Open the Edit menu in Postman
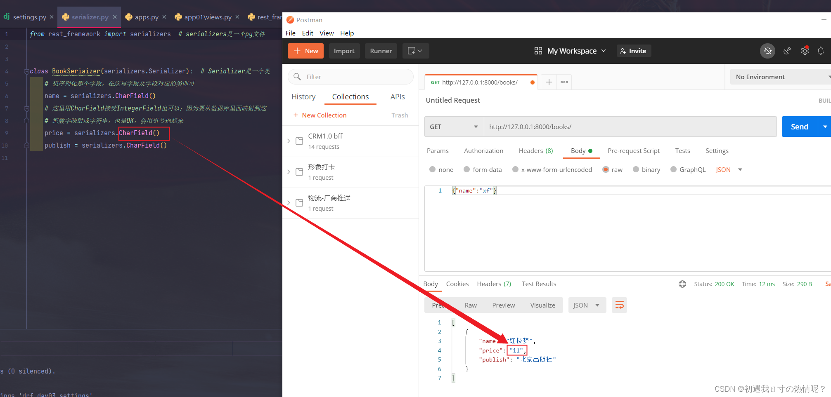Screen dimensions: 831x397 (307, 33)
